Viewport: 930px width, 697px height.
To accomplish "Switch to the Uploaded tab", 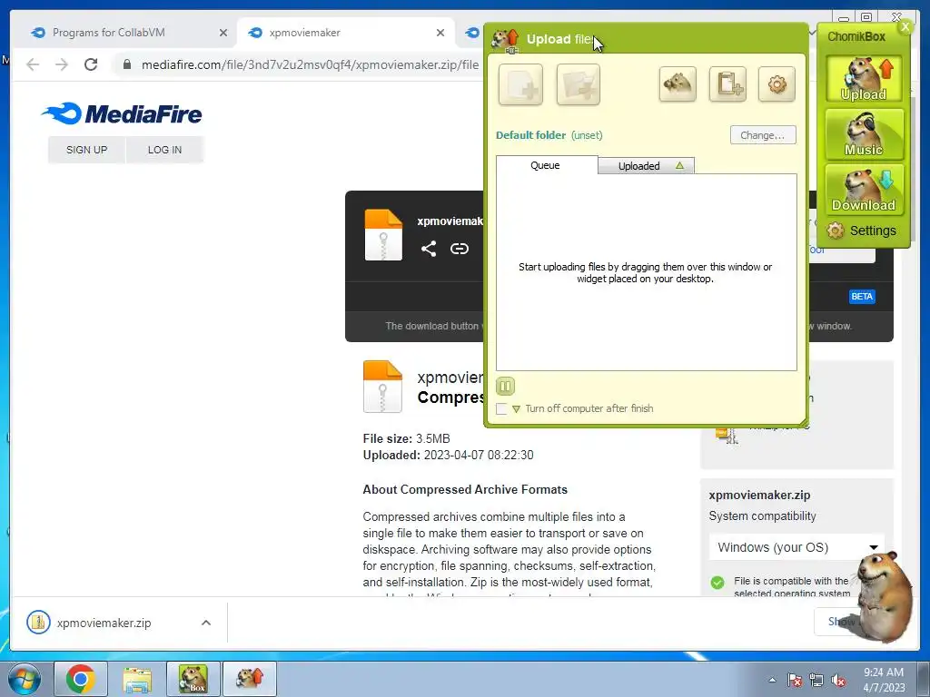I will [646, 166].
